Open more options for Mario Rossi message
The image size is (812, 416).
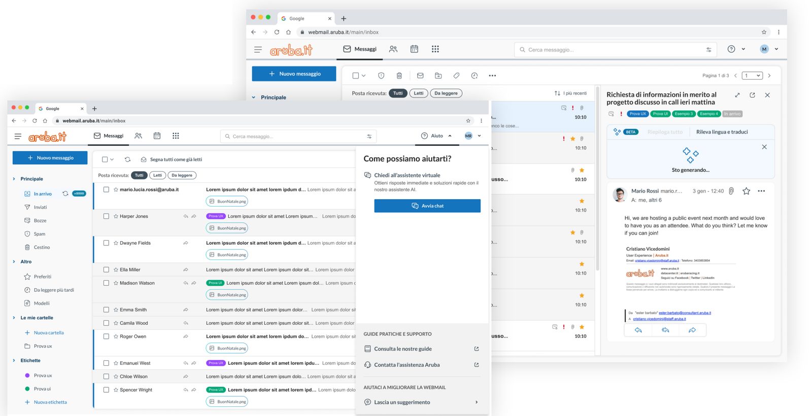[761, 191]
